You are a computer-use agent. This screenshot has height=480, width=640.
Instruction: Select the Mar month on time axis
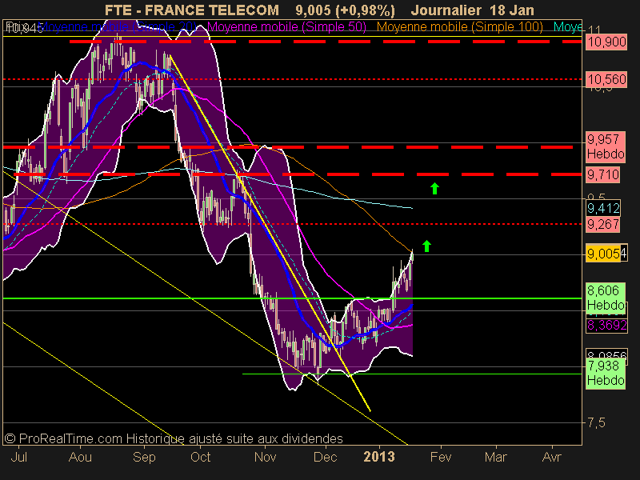pos(495,457)
